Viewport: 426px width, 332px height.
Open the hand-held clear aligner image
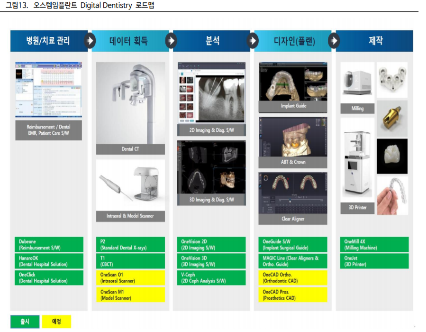point(392,196)
